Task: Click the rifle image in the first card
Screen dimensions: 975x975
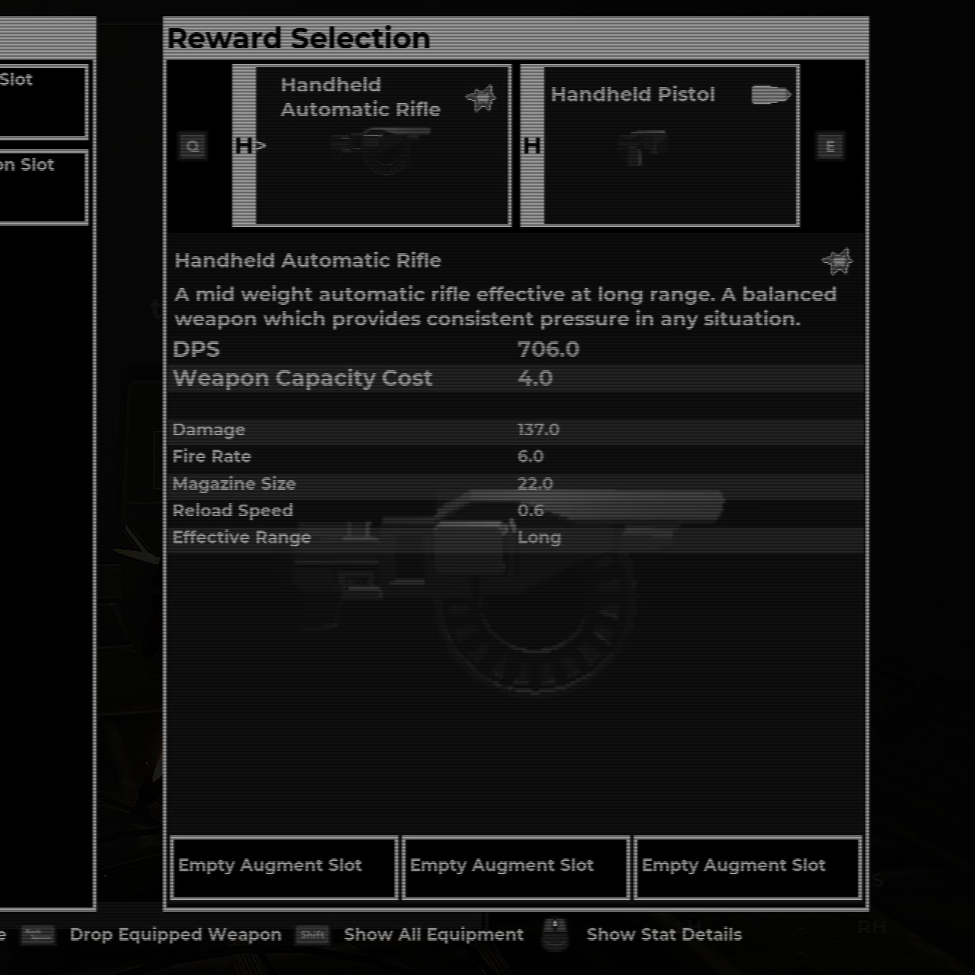Action: (x=381, y=150)
